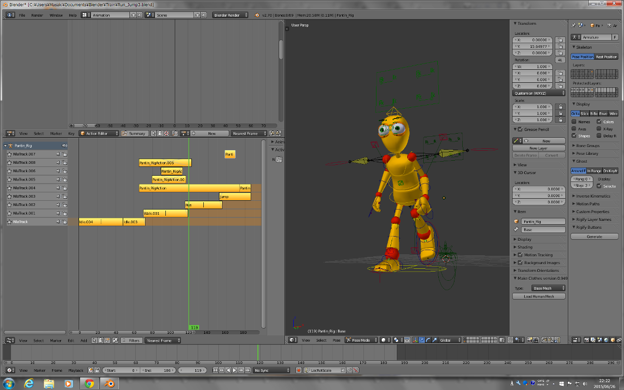The height and width of the screenshot is (390, 624).
Task: Expand the Motion Paths panel
Action: pyautogui.click(x=588, y=204)
